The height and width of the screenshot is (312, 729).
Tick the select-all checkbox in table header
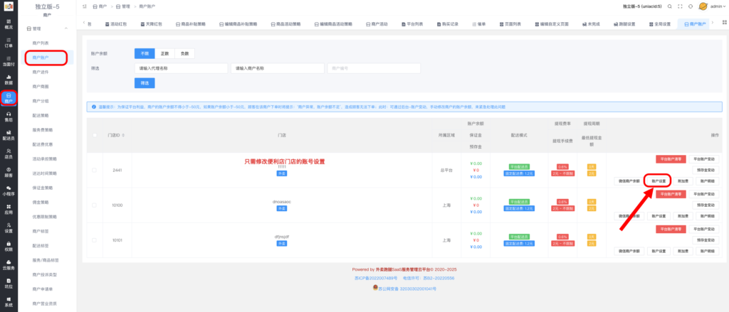[95, 135]
